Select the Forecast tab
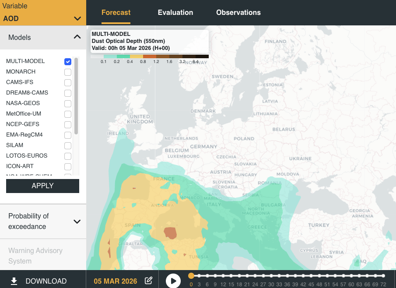The width and height of the screenshot is (396, 288). pyautogui.click(x=116, y=13)
